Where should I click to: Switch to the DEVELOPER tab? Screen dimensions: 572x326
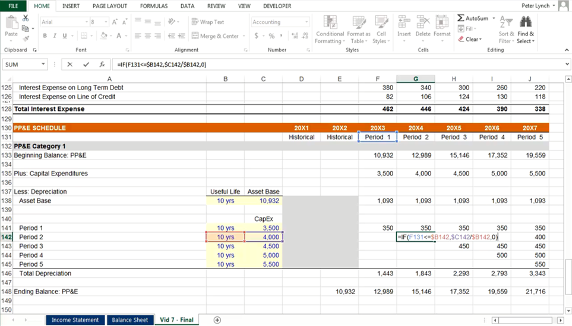pyautogui.click(x=277, y=6)
